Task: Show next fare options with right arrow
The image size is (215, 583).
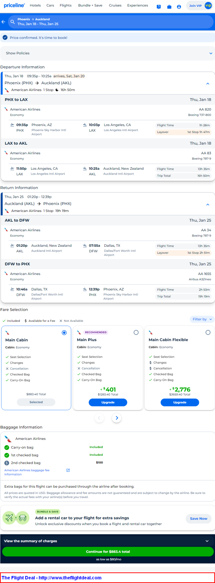Action: 117,418
